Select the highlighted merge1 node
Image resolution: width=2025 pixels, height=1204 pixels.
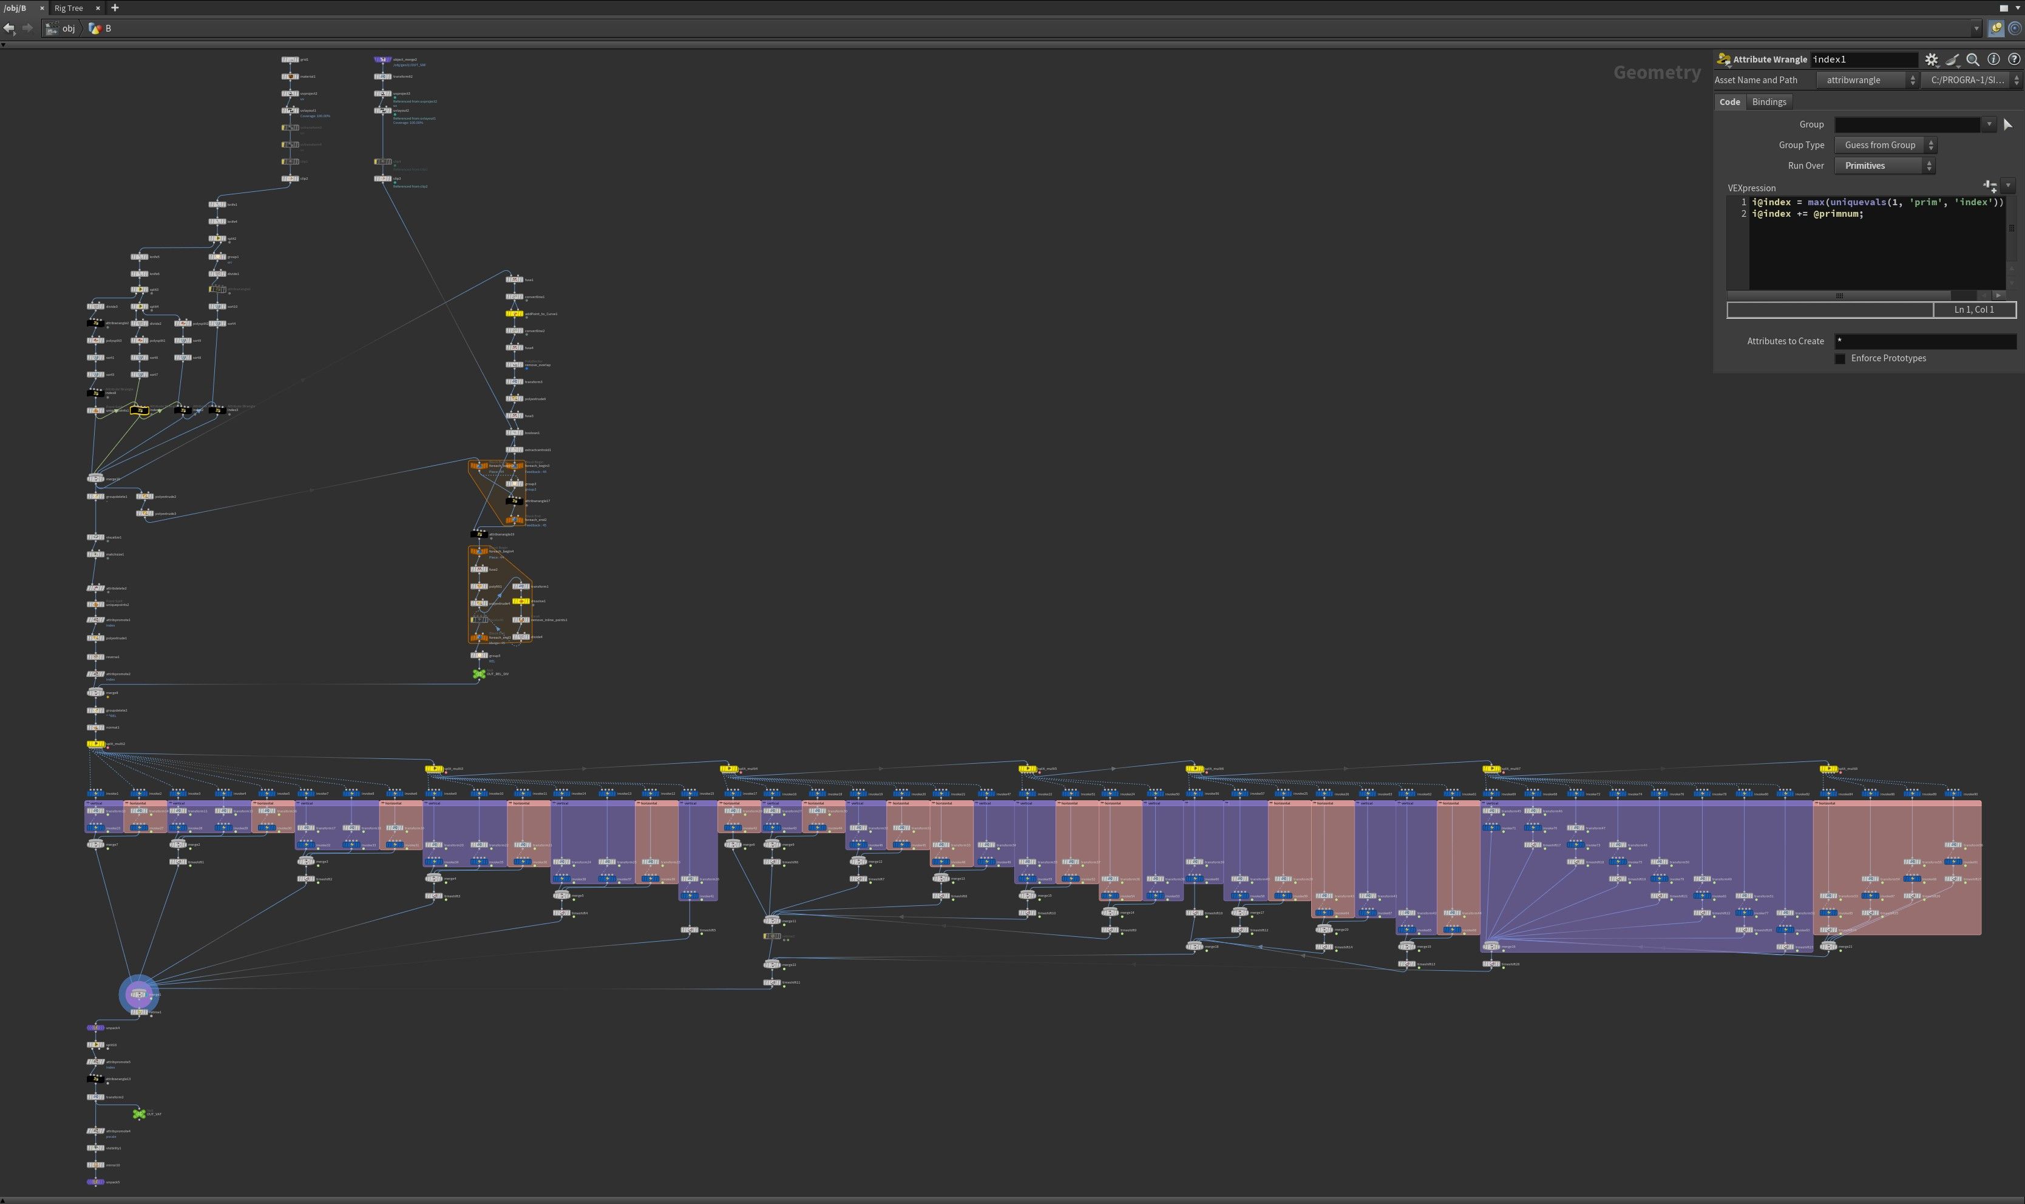click(138, 995)
